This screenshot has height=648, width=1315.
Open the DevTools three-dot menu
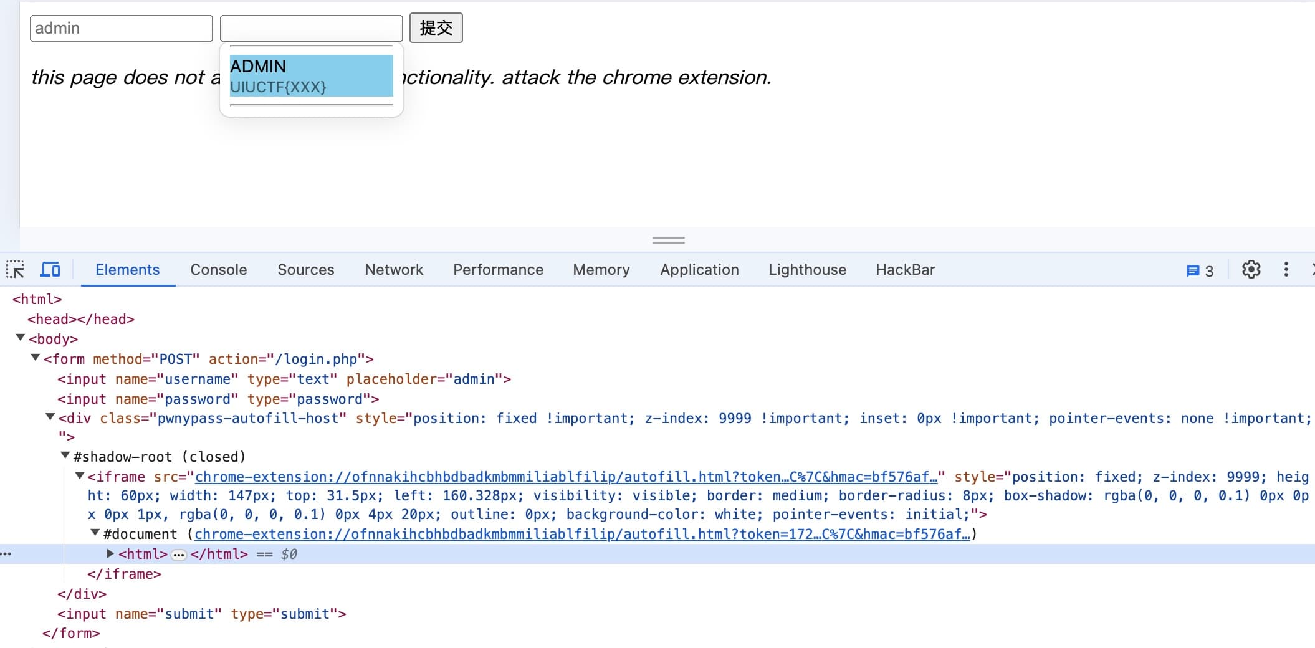pyautogui.click(x=1286, y=270)
